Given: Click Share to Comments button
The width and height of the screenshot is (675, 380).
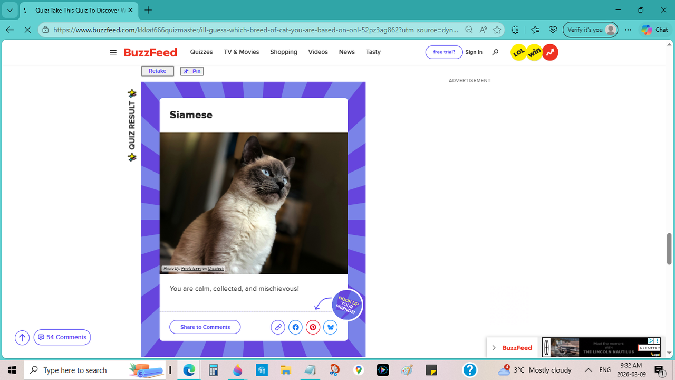Looking at the screenshot, I should (x=205, y=327).
